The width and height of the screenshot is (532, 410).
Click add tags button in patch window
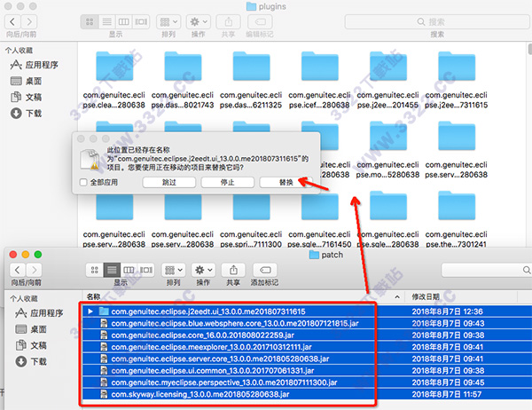(265, 270)
